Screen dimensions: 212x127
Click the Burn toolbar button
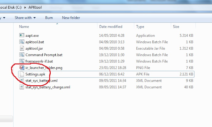pos(49,18)
